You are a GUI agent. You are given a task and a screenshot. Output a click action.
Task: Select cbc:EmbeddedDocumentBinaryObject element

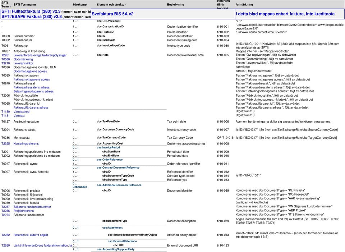coord(132,235)
